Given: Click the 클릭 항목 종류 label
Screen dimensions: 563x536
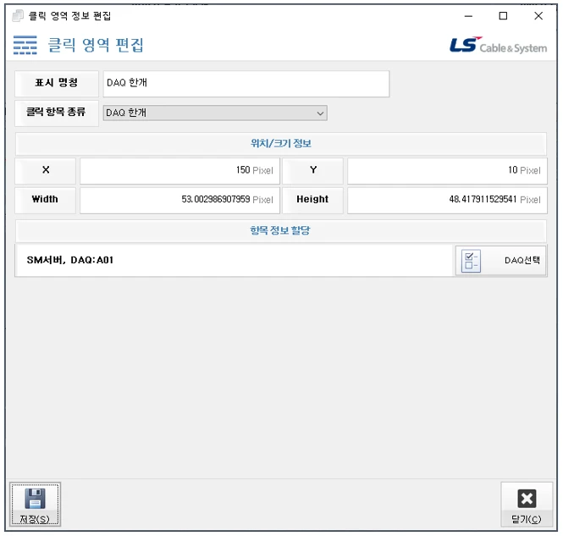Looking at the screenshot, I should tap(57, 113).
